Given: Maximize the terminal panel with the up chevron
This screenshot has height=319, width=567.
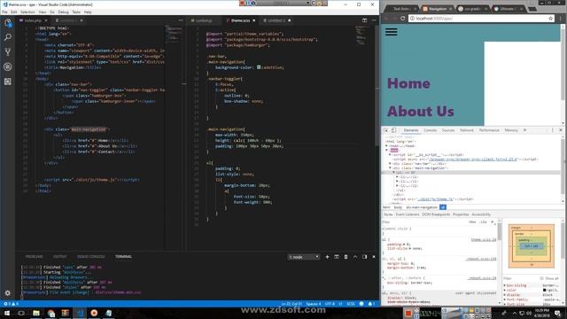Looking at the screenshot, I should (355, 257).
